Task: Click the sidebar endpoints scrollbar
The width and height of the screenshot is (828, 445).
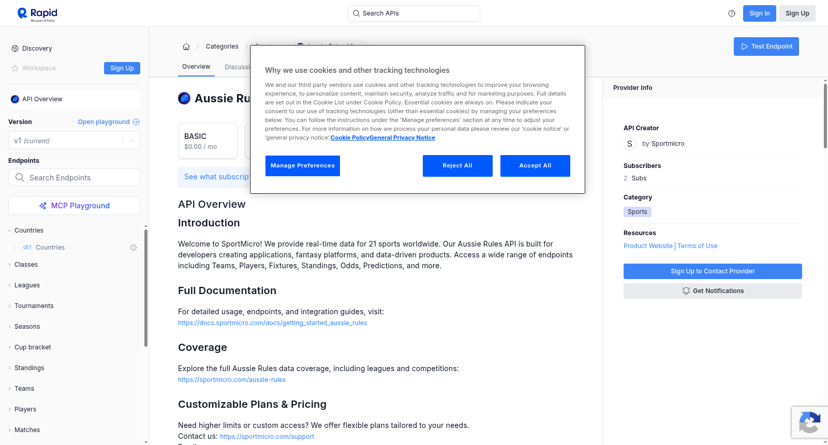Action: 146,288
